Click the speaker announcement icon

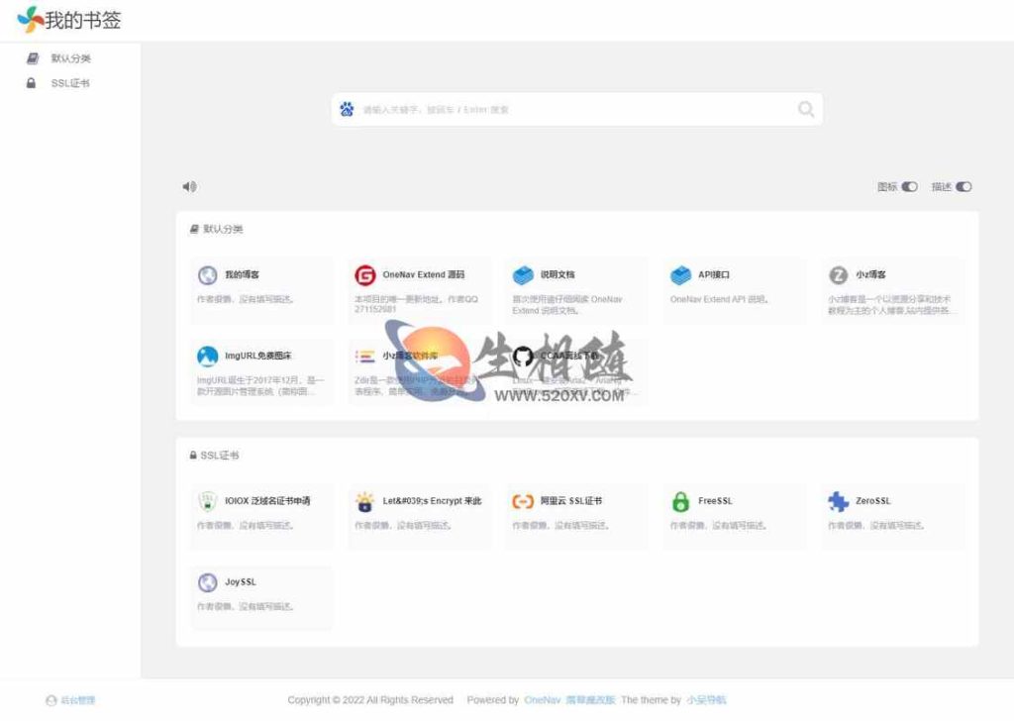click(189, 186)
